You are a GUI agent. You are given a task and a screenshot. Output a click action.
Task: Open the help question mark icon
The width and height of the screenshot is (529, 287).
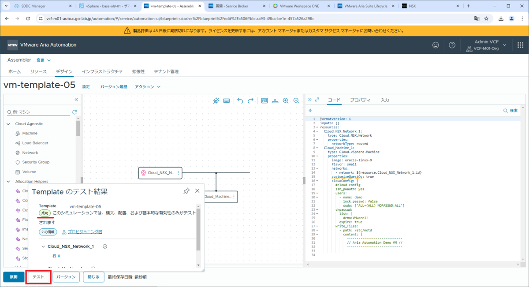pos(452,45)
